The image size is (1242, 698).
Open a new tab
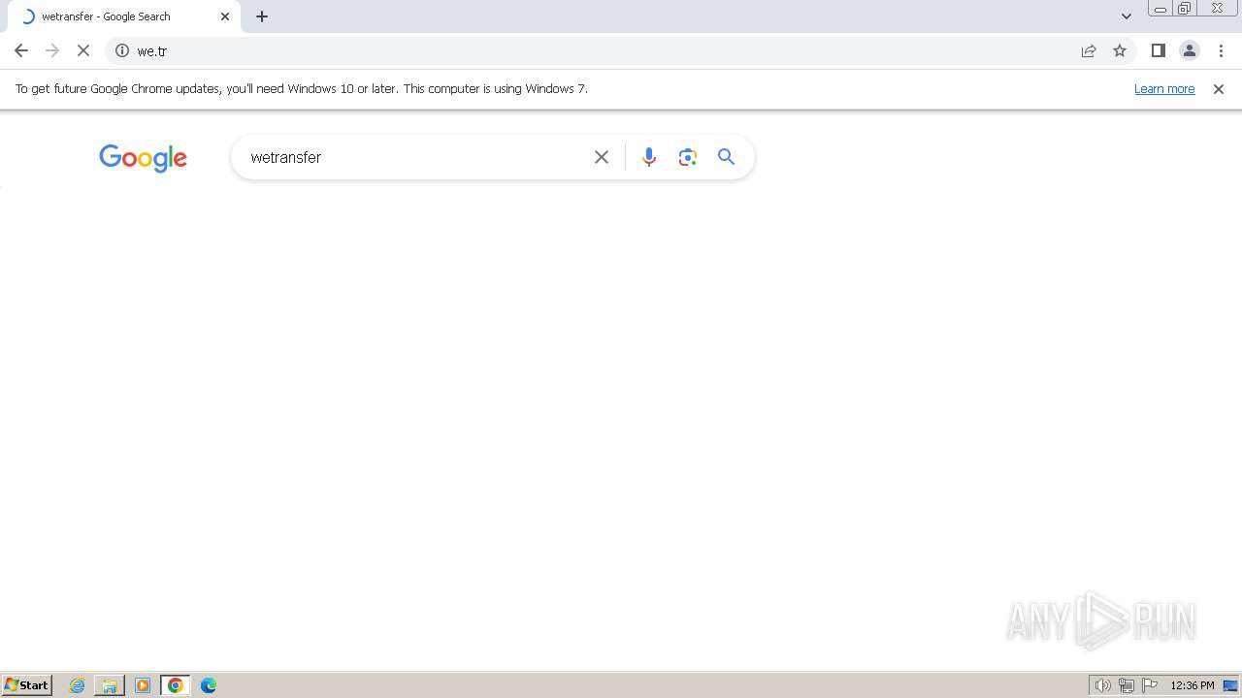pyautogui.click(x=262, y=16)
